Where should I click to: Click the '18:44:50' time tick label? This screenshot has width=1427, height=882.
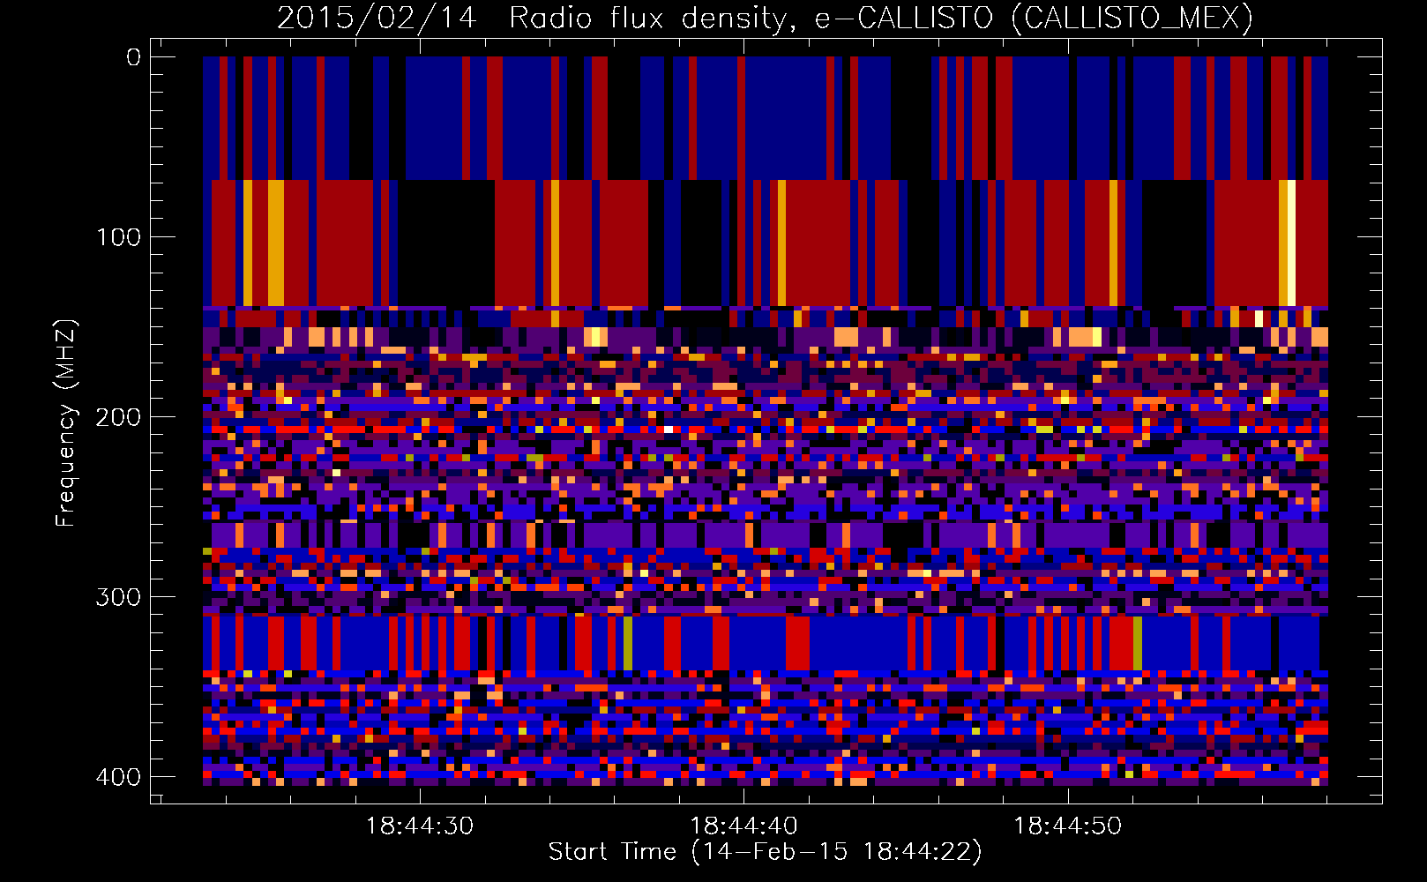pos(1067,826)
